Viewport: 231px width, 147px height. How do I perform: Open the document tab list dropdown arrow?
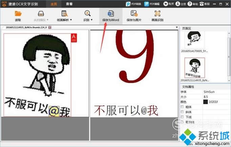click(176, 27)
